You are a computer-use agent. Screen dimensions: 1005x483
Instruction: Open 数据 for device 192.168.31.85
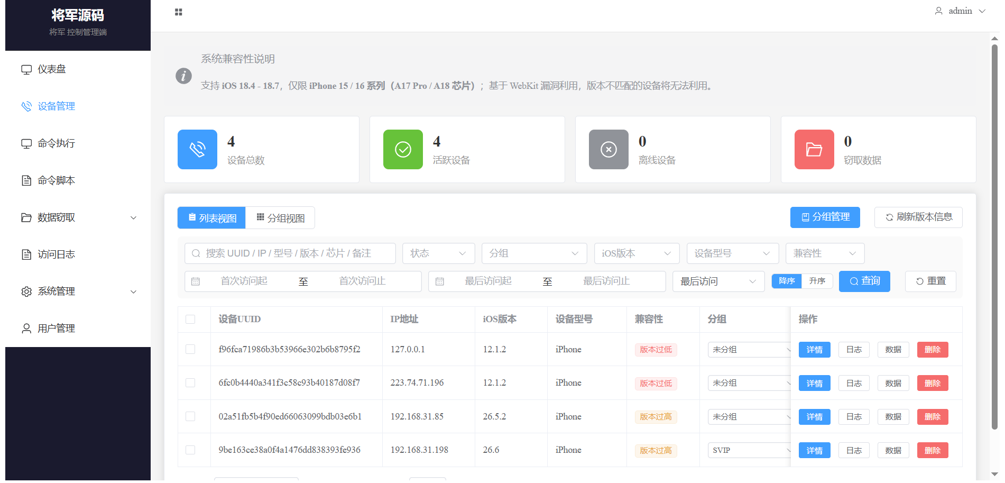pyautogui.click(x=893, y=417)
